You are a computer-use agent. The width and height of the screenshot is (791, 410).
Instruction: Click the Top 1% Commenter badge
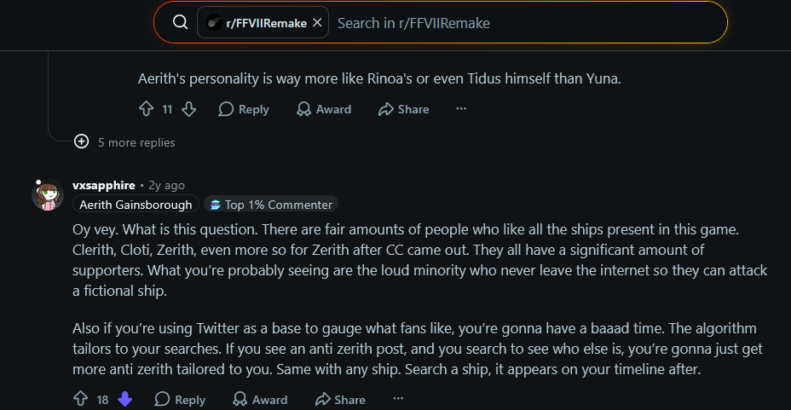(271, 205)
